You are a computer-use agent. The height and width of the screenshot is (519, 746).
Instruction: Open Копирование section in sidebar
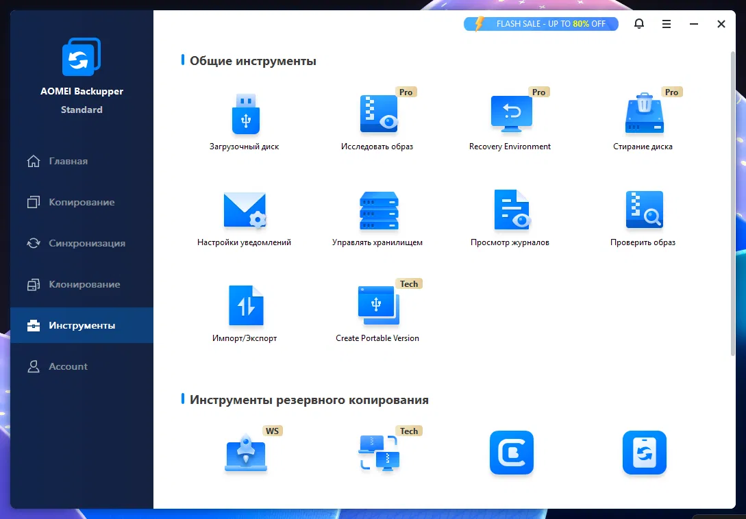click(x=82, y=202)
